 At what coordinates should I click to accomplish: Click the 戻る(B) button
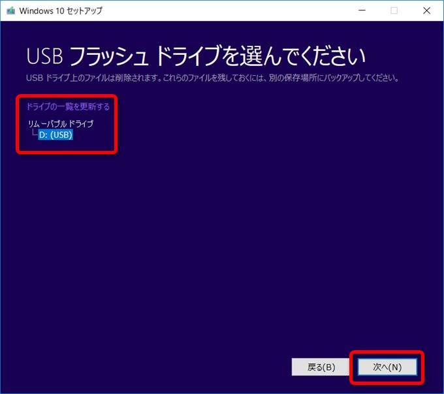pos(321,367)
